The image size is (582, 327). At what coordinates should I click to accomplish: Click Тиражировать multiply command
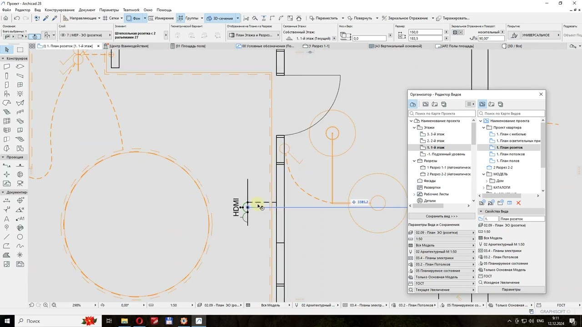click(x=452, y=18)
